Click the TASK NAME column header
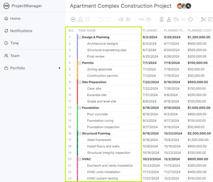The height and width of the screenshot is (182, 213). [x=87, y=30]
